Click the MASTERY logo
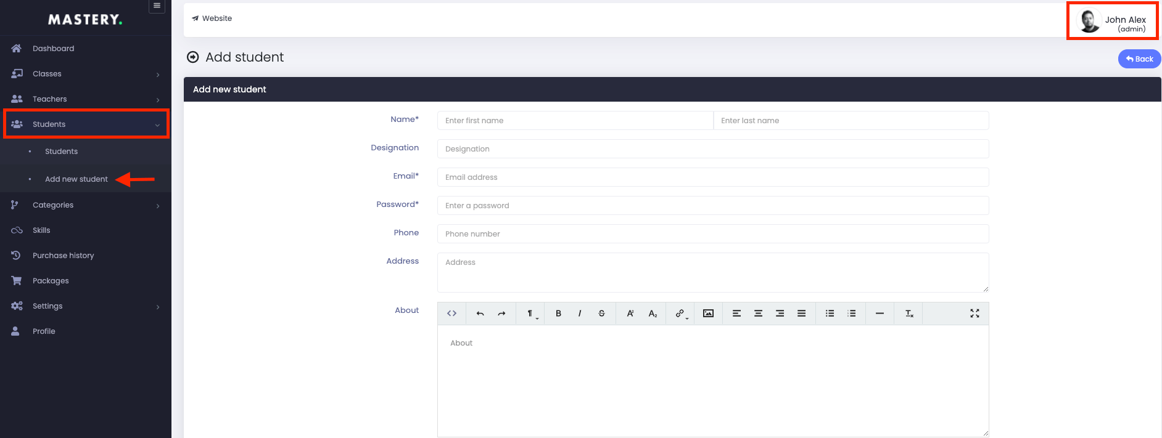 85,20
